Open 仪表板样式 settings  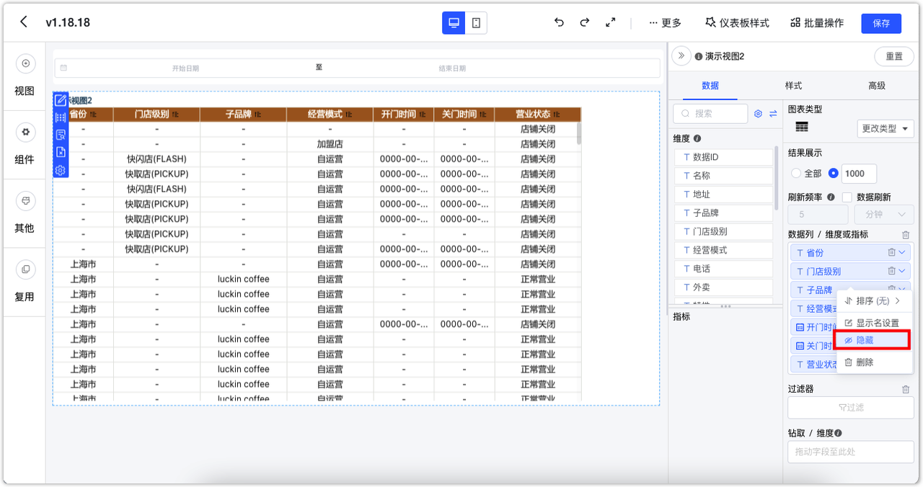pos(737,23)
